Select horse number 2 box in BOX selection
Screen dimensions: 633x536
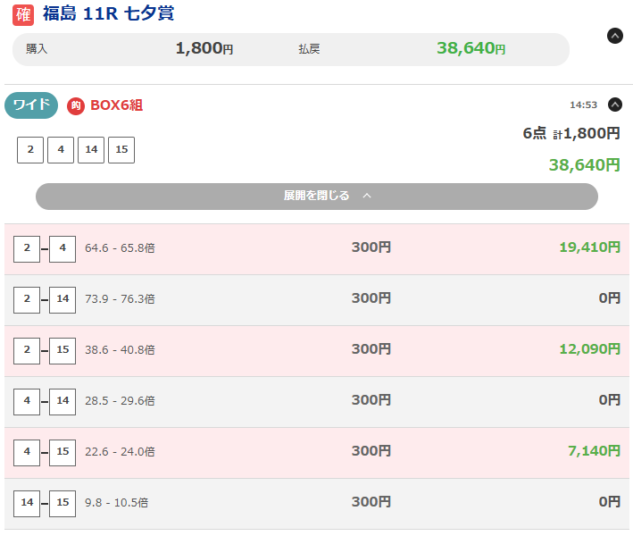[x=30, y=150]
